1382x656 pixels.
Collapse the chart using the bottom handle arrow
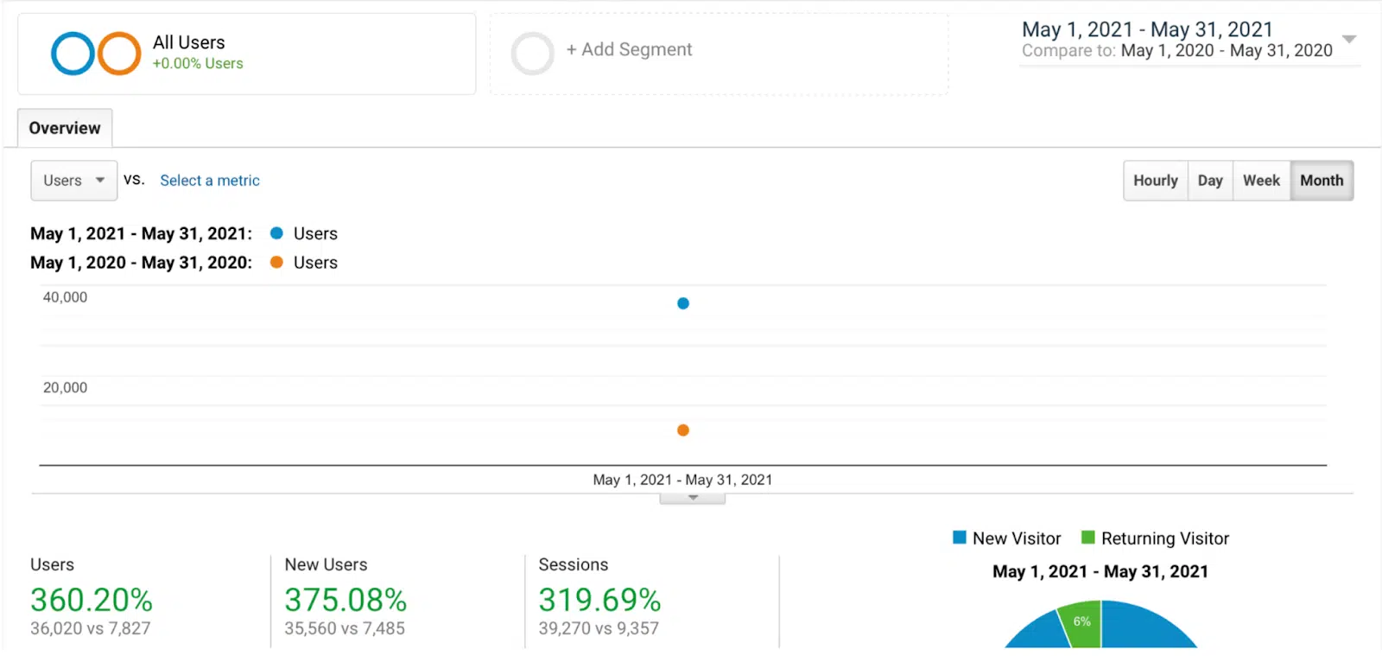(693, 498)
